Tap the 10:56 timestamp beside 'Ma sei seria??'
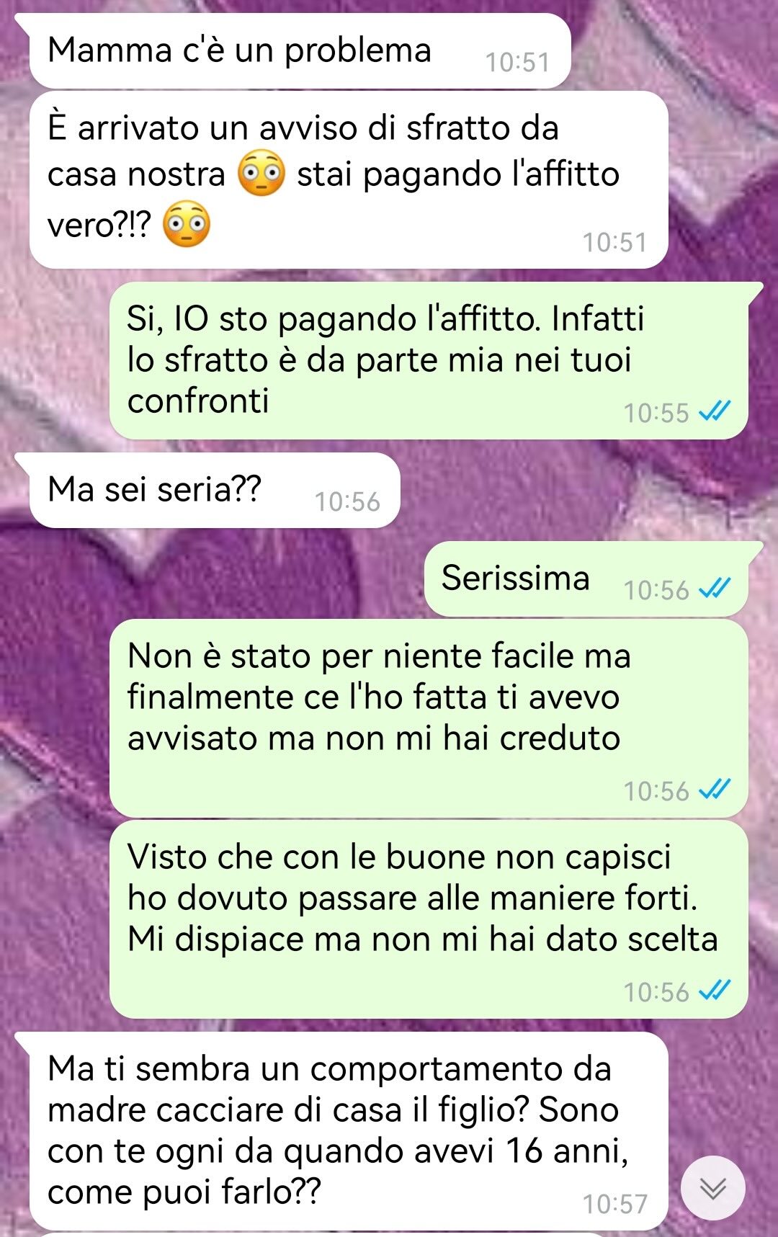Image resolution: width=778 pixels, height=1237 pixels. [x=347, y=501]
